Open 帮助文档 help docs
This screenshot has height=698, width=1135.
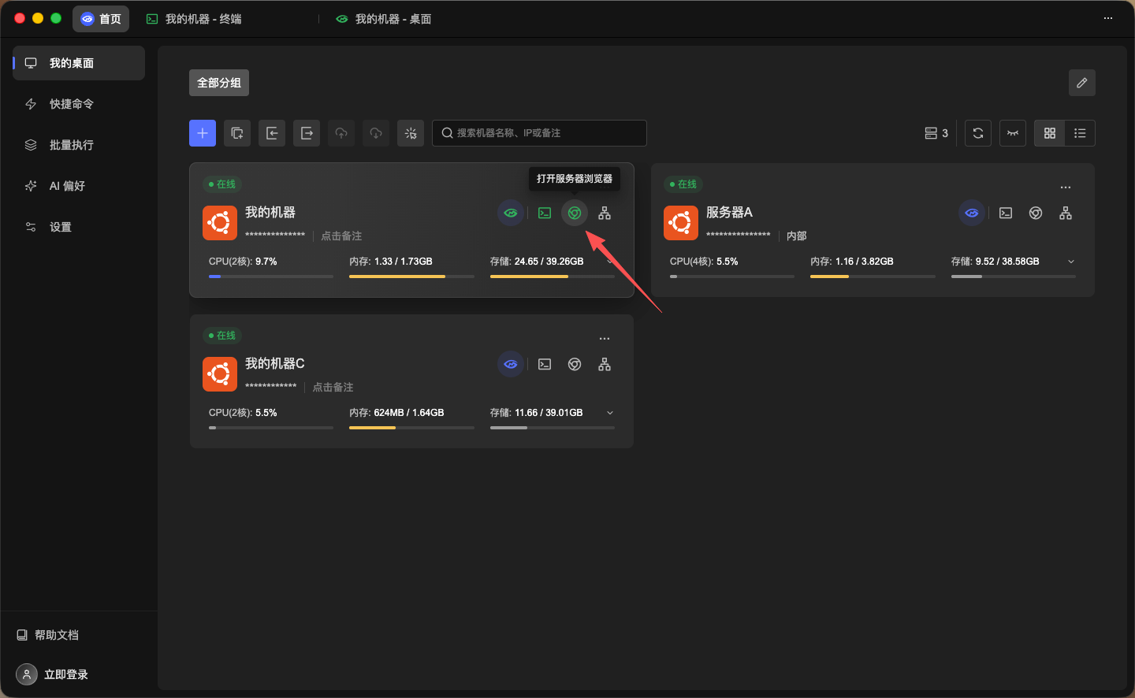48,635
